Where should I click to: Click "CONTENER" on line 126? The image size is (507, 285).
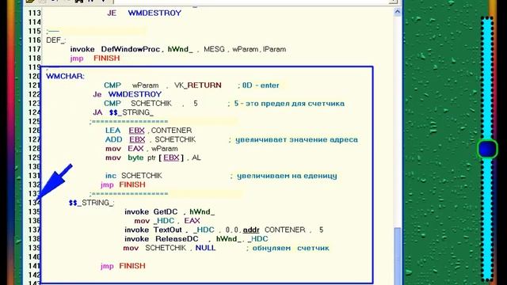coord(171,131)
